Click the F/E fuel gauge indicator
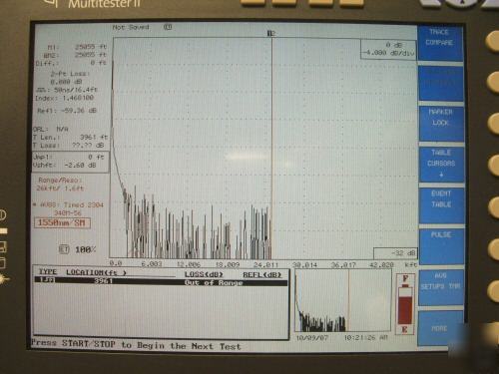Screen dimensions: 499x374 (x=405, y=304)
